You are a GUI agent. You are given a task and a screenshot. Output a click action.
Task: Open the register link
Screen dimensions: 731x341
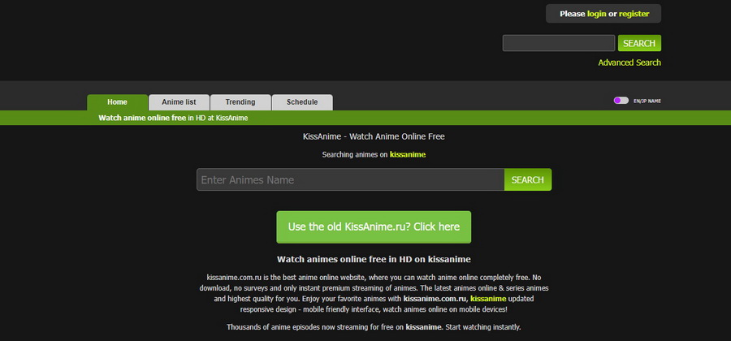(x=634, y=14)
